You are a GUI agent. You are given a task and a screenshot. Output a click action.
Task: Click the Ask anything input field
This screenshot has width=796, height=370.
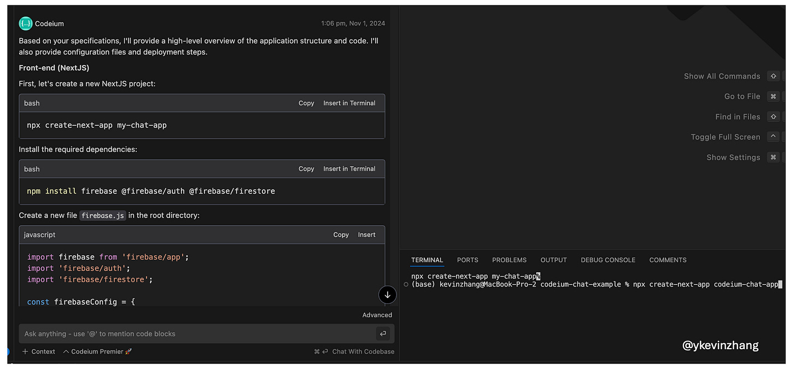tap(164, 333)
